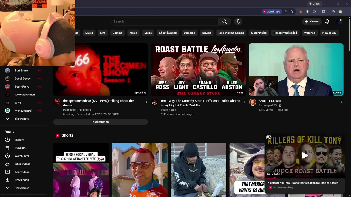Select the Camping filter chip

pyautogui.click(x=189, y=33)
